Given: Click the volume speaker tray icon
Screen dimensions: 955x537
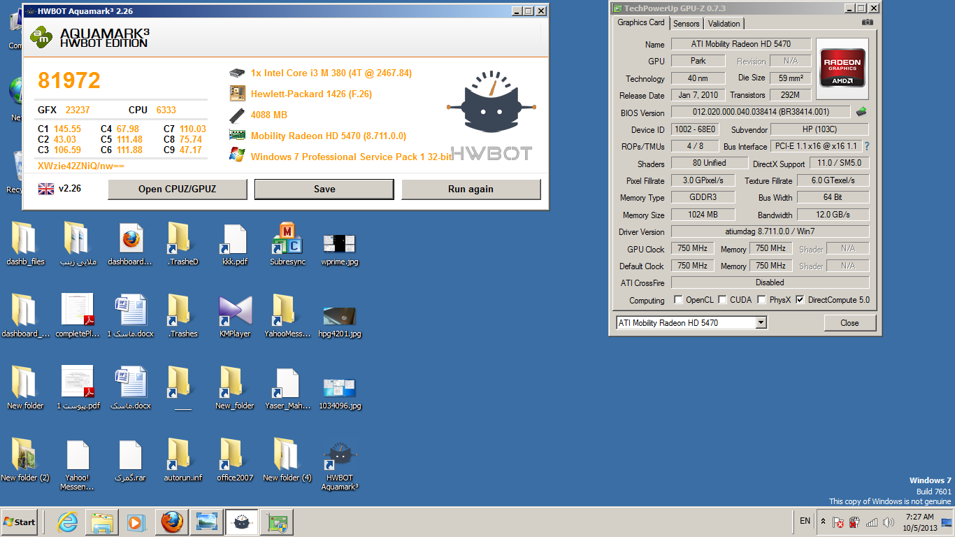Looking at the screenshot, I should point(889,522).
